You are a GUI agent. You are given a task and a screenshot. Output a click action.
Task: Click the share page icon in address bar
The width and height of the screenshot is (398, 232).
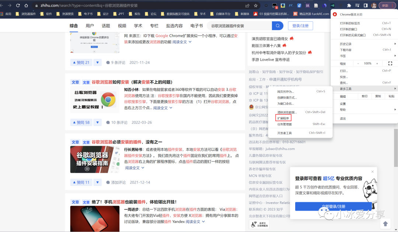click(x=247, y=6)
